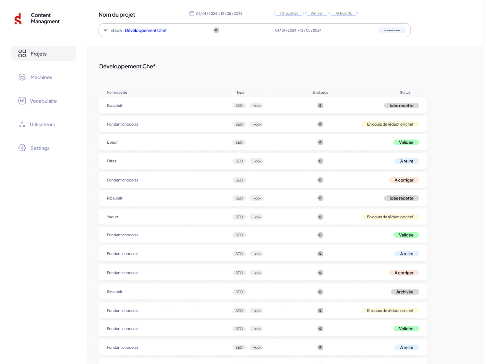The height and width of the screenshot is (364, 484).
Task: Click the Nom du projet title
Action: [x=117, y=15]
